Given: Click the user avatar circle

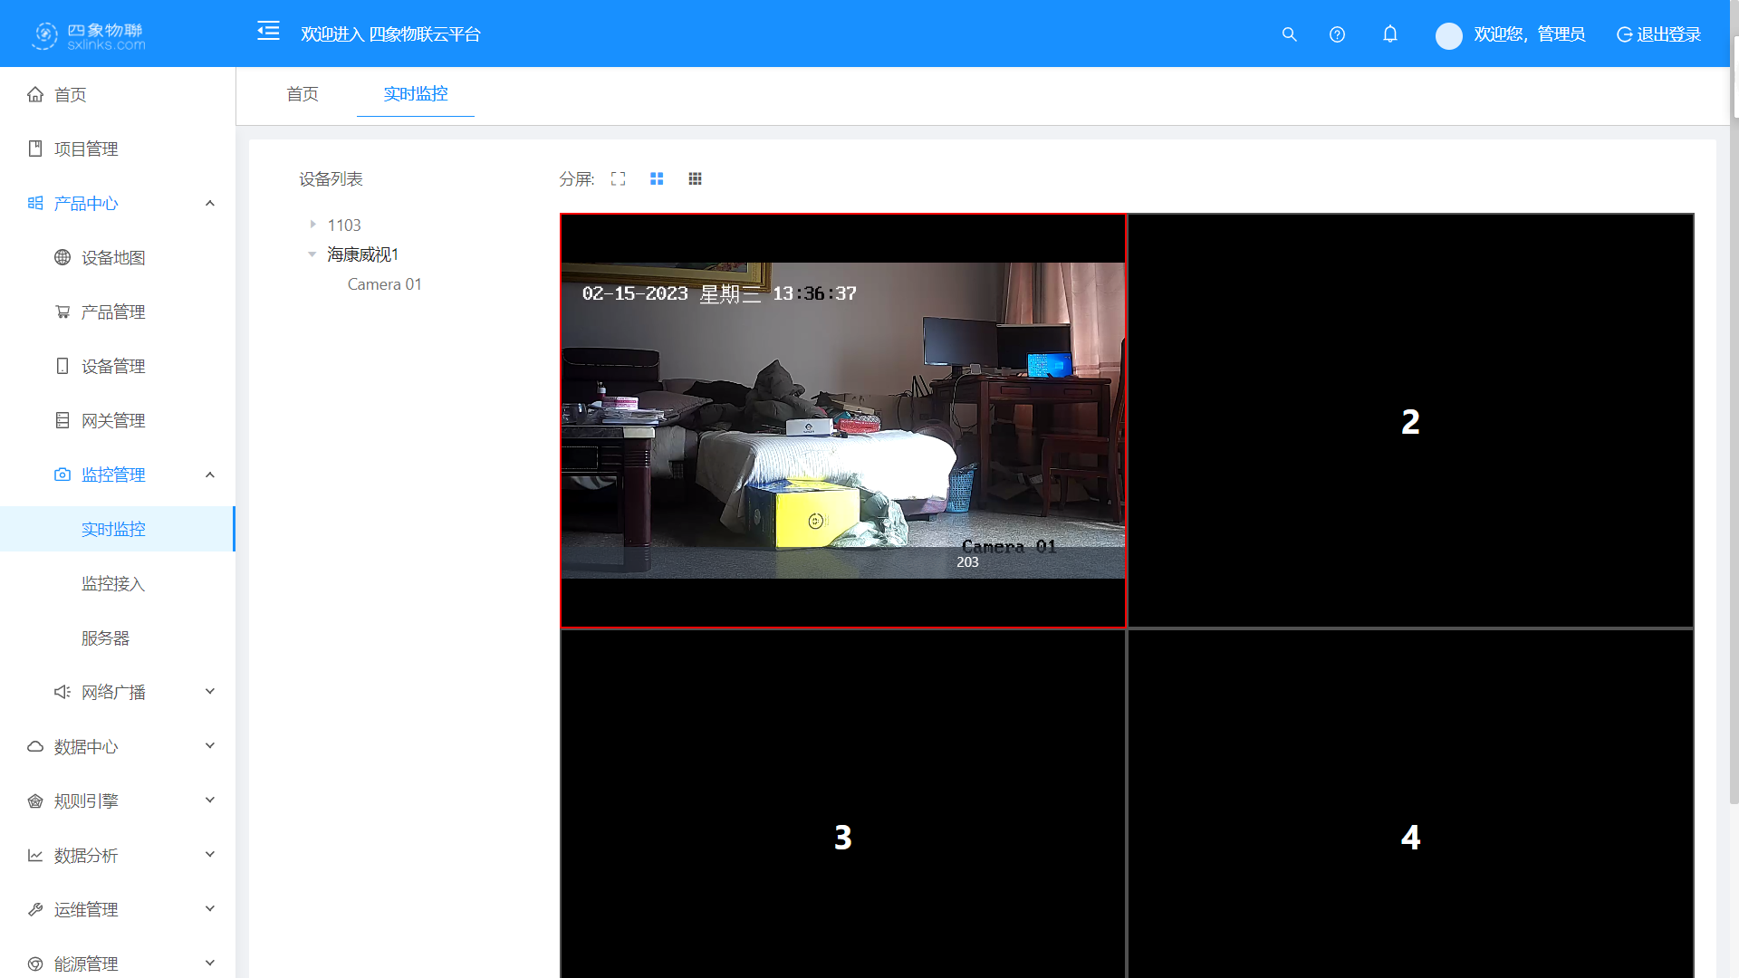Looking at the screenshot, I should (x=1448, y=35).
